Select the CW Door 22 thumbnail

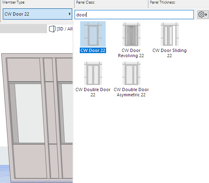93,34
